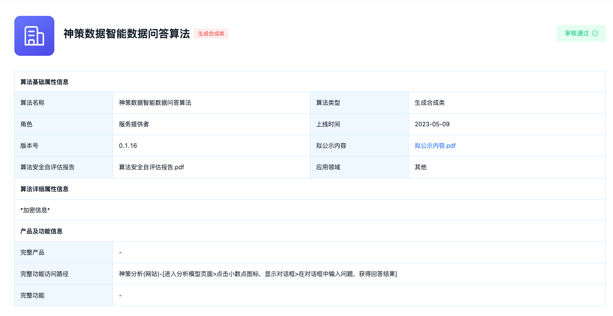Click the 算法基础属性信息 section header

click(x=310, y=82)
